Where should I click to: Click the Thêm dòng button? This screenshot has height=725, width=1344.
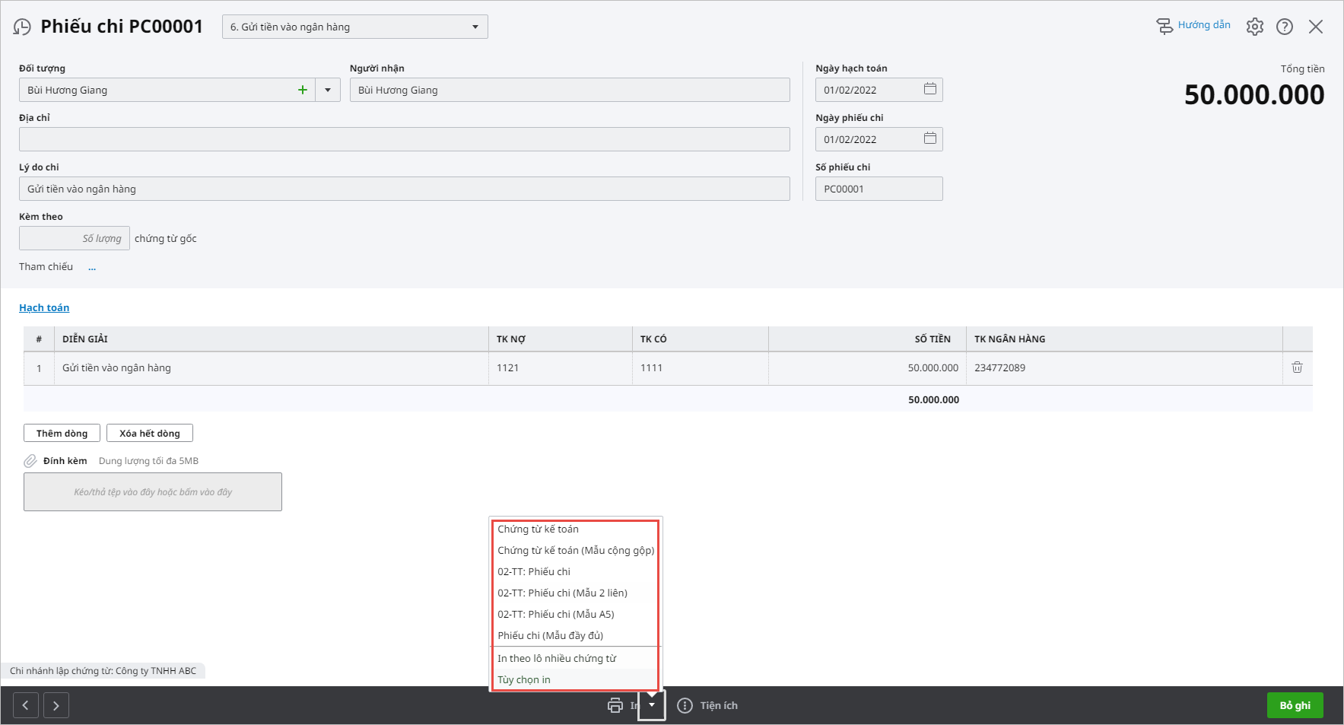click(62, 433)
